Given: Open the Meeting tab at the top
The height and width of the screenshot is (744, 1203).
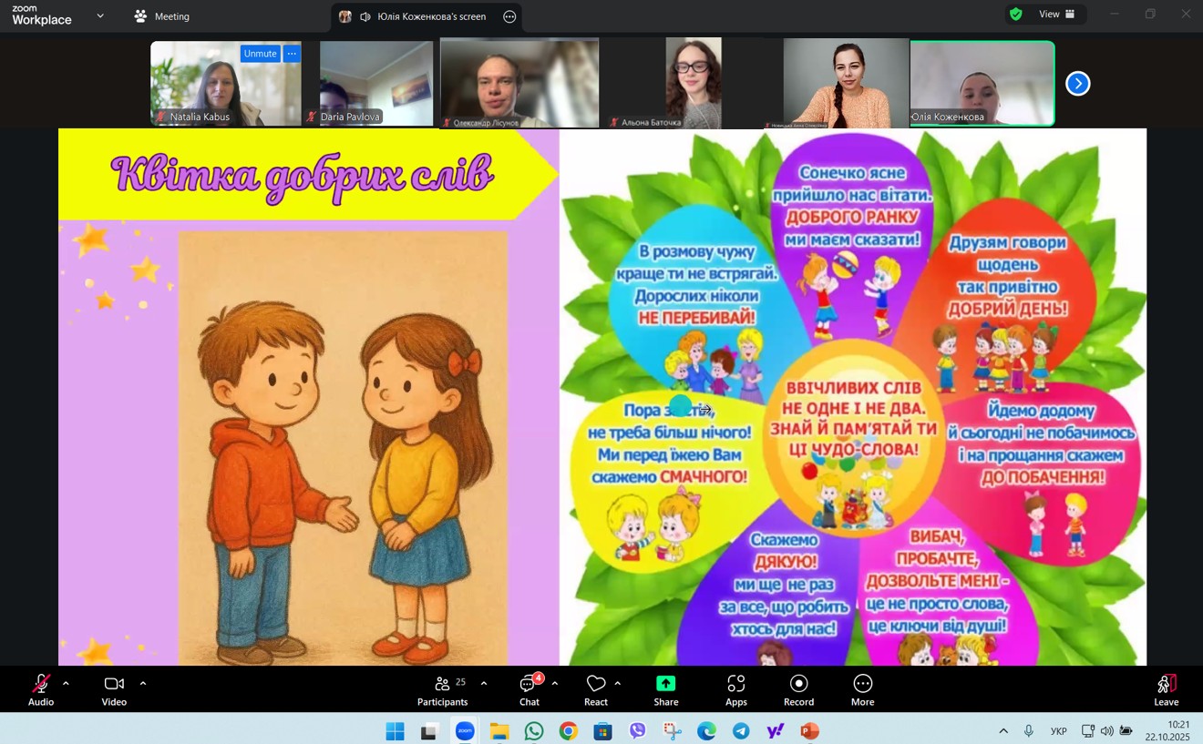Looking at the screenshot, I should tap(162, 16).
